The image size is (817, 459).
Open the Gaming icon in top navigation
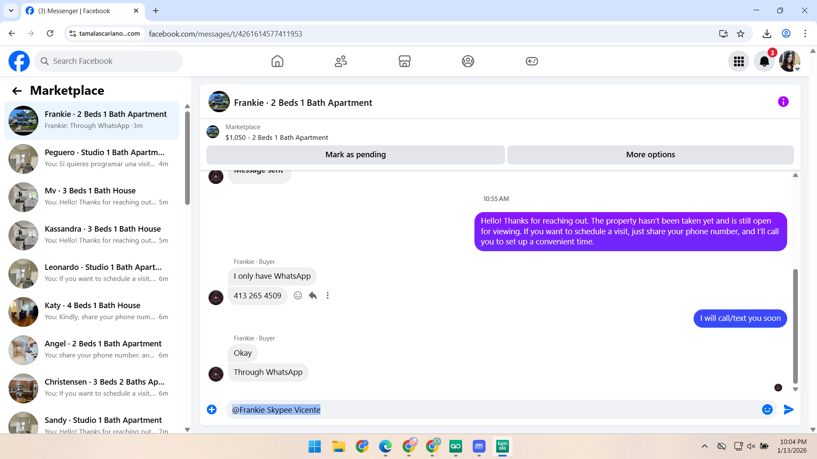(531, 61)
